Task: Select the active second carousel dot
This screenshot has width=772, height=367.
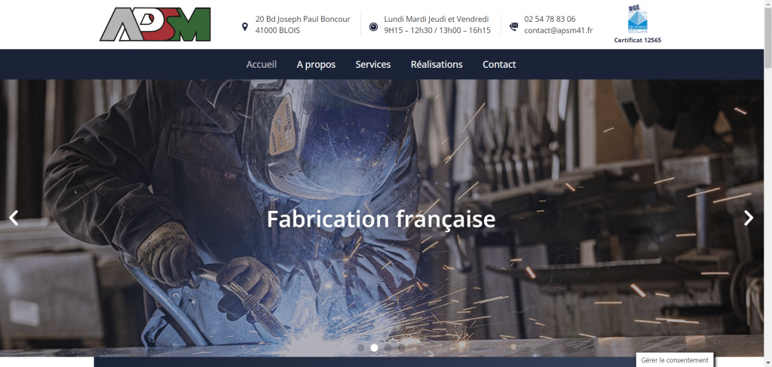Action: point(374,347)
